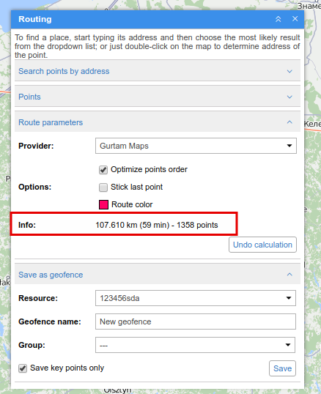Open the Search points by address section
This screenshot has height=394, width=321.
(x=158, y=71)
